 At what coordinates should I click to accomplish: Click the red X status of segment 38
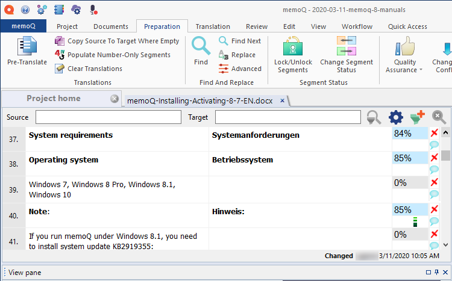tap(434, 158)
